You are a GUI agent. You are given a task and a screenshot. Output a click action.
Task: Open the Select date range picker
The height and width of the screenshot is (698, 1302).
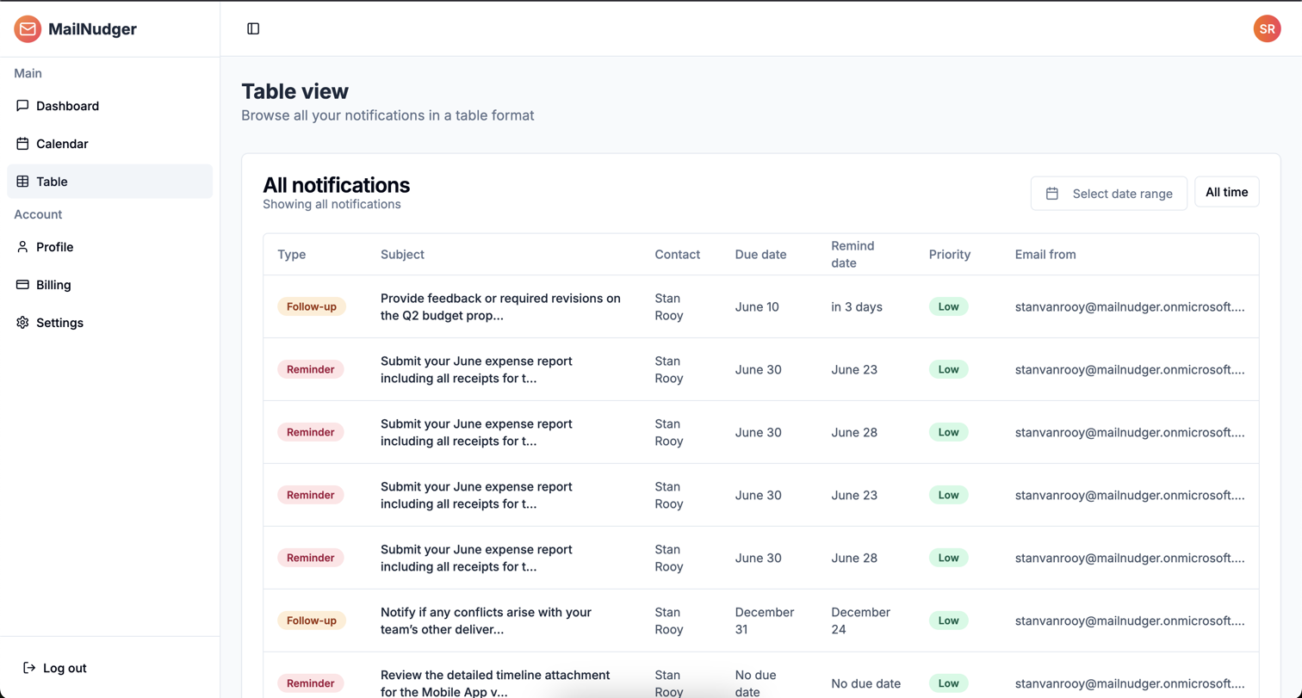(1108, 194)
